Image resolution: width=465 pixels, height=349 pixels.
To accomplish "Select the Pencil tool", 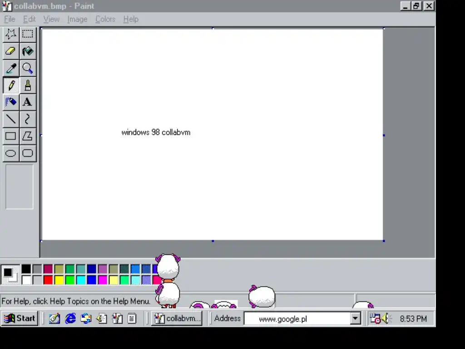I will click(11, 85).
